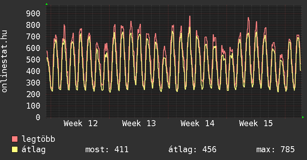Viewport: 307px width, 160px height.
Task: Click the max: 785 statistic
Action: (x=275, y=150)
